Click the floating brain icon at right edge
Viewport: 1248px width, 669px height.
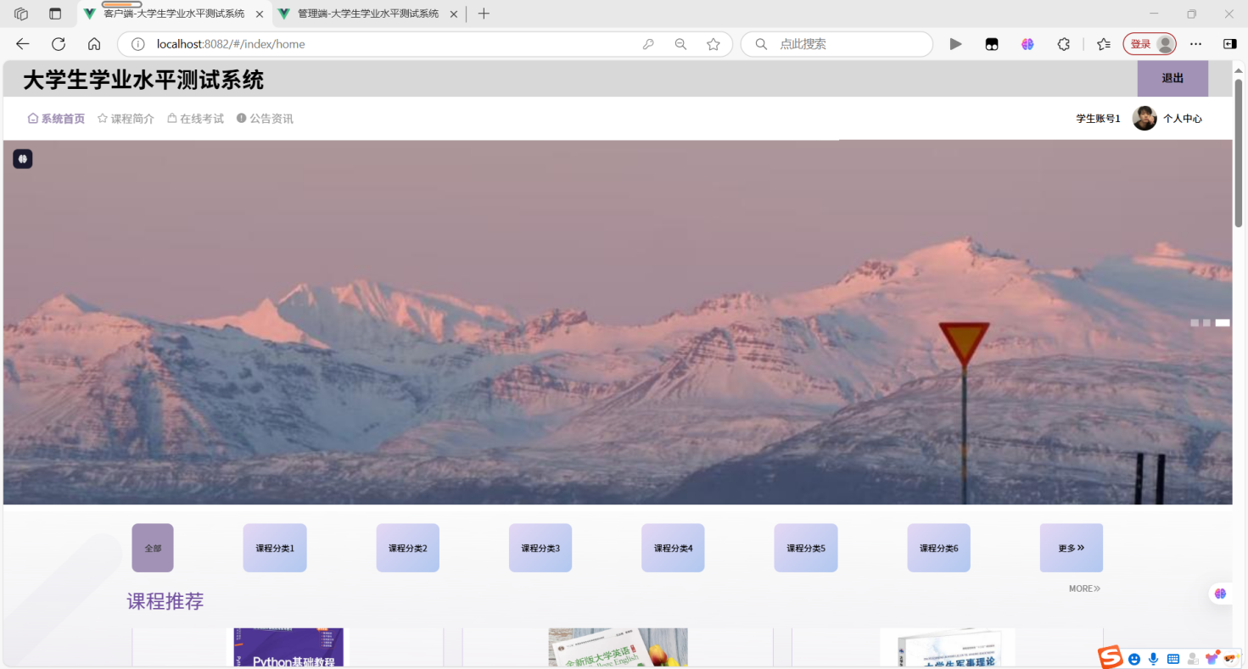click(x=1220, y=594)
